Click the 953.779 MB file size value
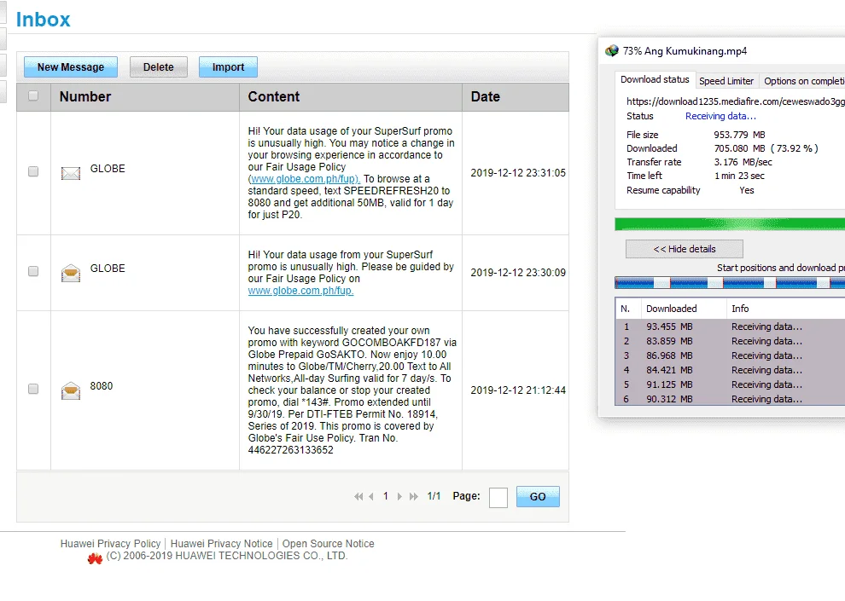Screen dimensions: 845x601 pos(739,135)
